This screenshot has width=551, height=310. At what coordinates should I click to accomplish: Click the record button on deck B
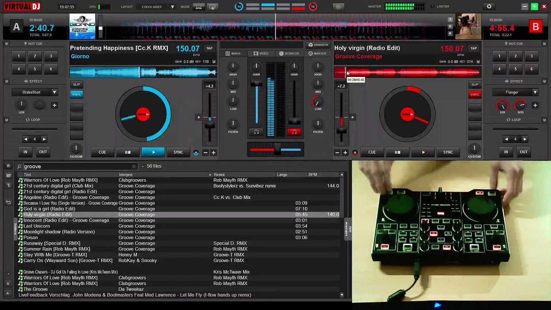click(355, 152)
